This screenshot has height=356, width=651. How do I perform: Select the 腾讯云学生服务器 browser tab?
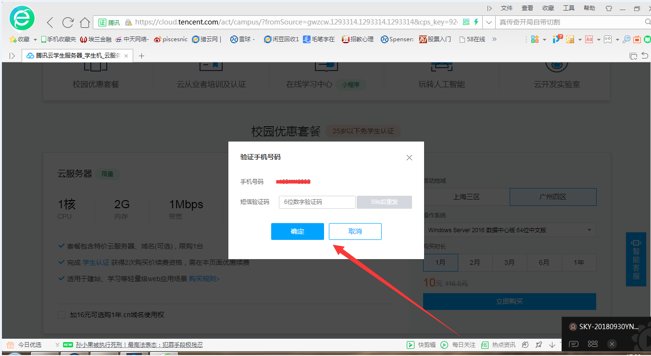pos(78,56)
